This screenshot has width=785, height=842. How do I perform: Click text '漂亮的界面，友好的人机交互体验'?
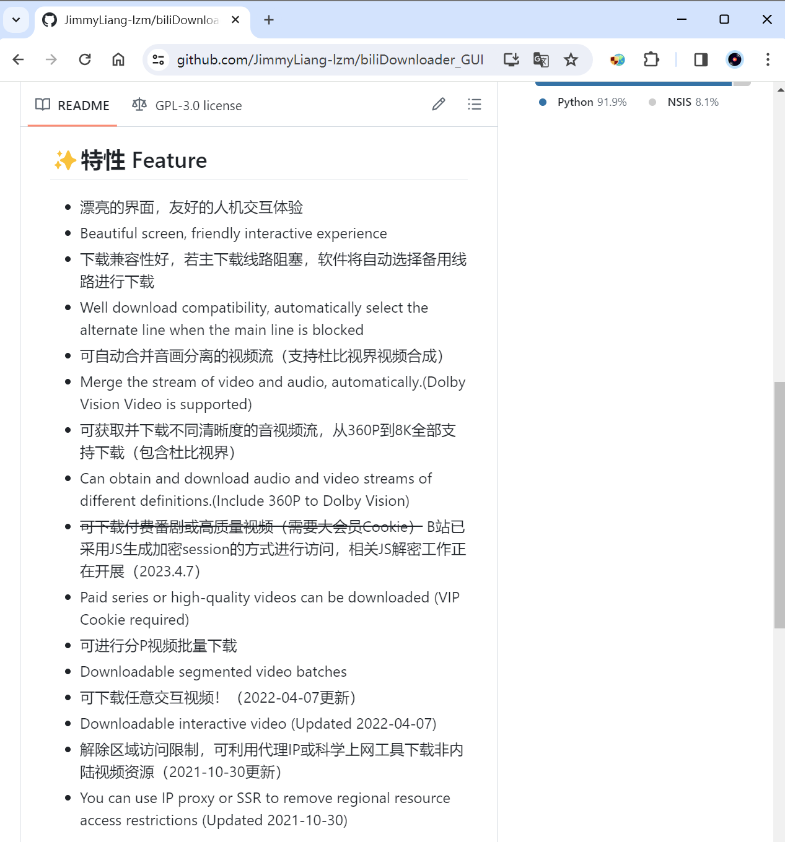point(191,207)
